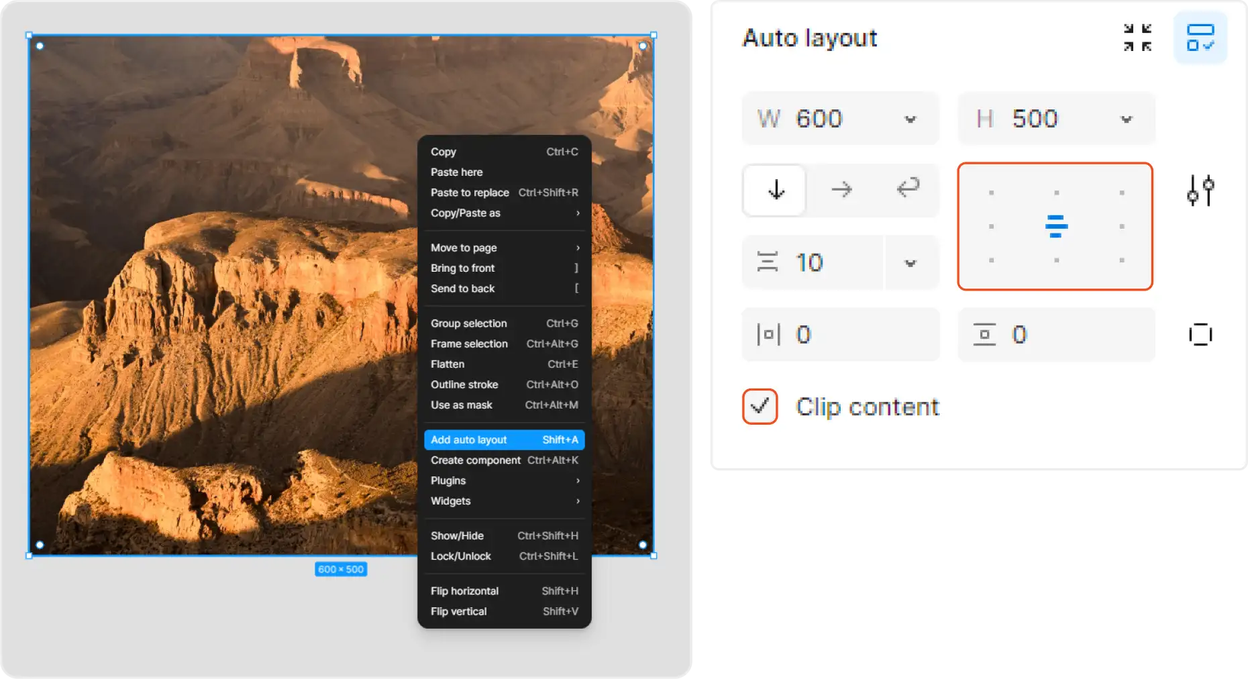Image resolution: width=1248 pixels, height=679 pixels.
Task: Expand the Plugins submenu
Action: click(x=505, y=480)
